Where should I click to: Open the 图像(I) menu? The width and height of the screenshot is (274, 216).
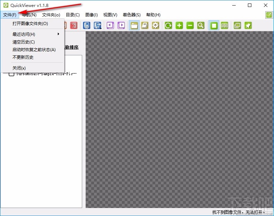pyautogui.click(x=92, y=15)
